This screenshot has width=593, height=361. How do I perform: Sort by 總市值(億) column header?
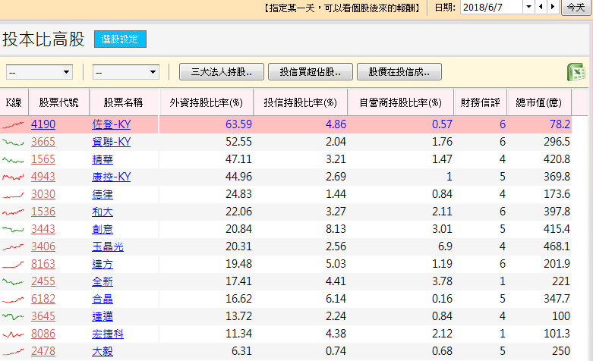(x=538, y=102)
